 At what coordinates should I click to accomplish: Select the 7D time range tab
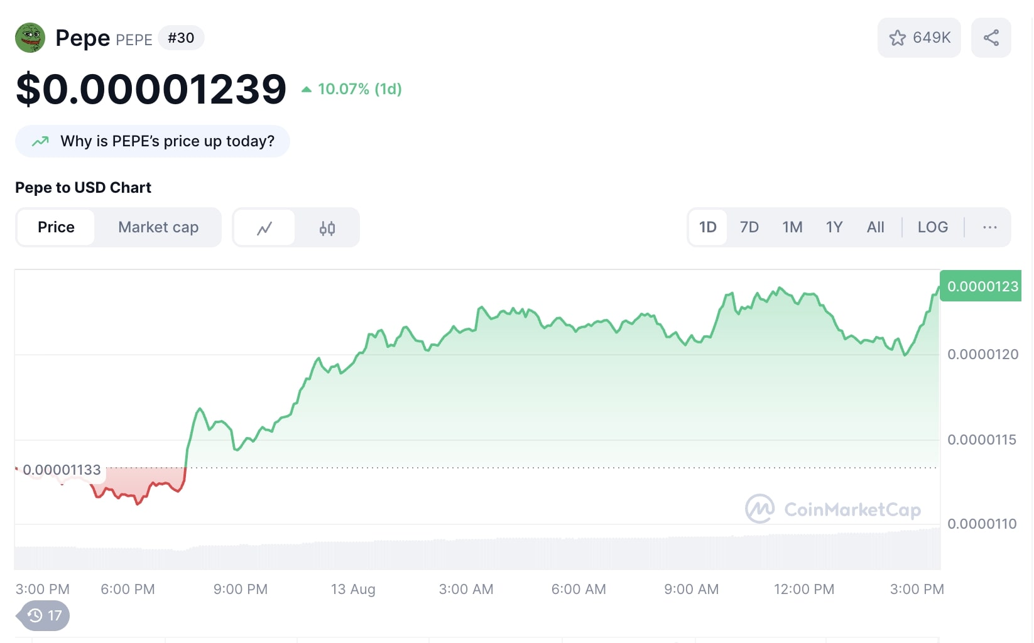pyautogui.click(x=749, y=227)
